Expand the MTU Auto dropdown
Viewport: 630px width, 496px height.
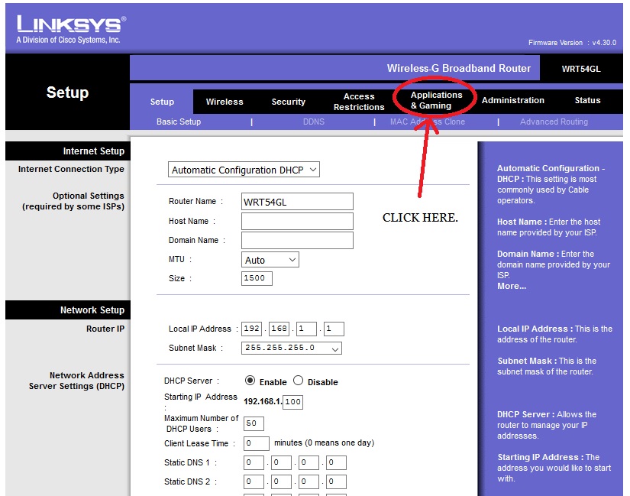click(270, 260)
